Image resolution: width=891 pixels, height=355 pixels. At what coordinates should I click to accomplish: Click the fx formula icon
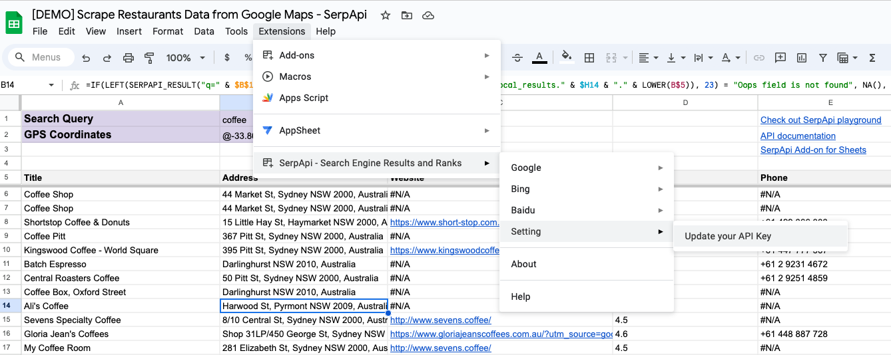point(75,85)
